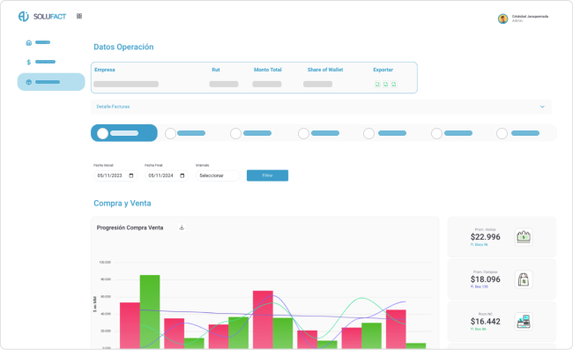Open the Intervalo Seleccionar dropdown

(218, 175)
